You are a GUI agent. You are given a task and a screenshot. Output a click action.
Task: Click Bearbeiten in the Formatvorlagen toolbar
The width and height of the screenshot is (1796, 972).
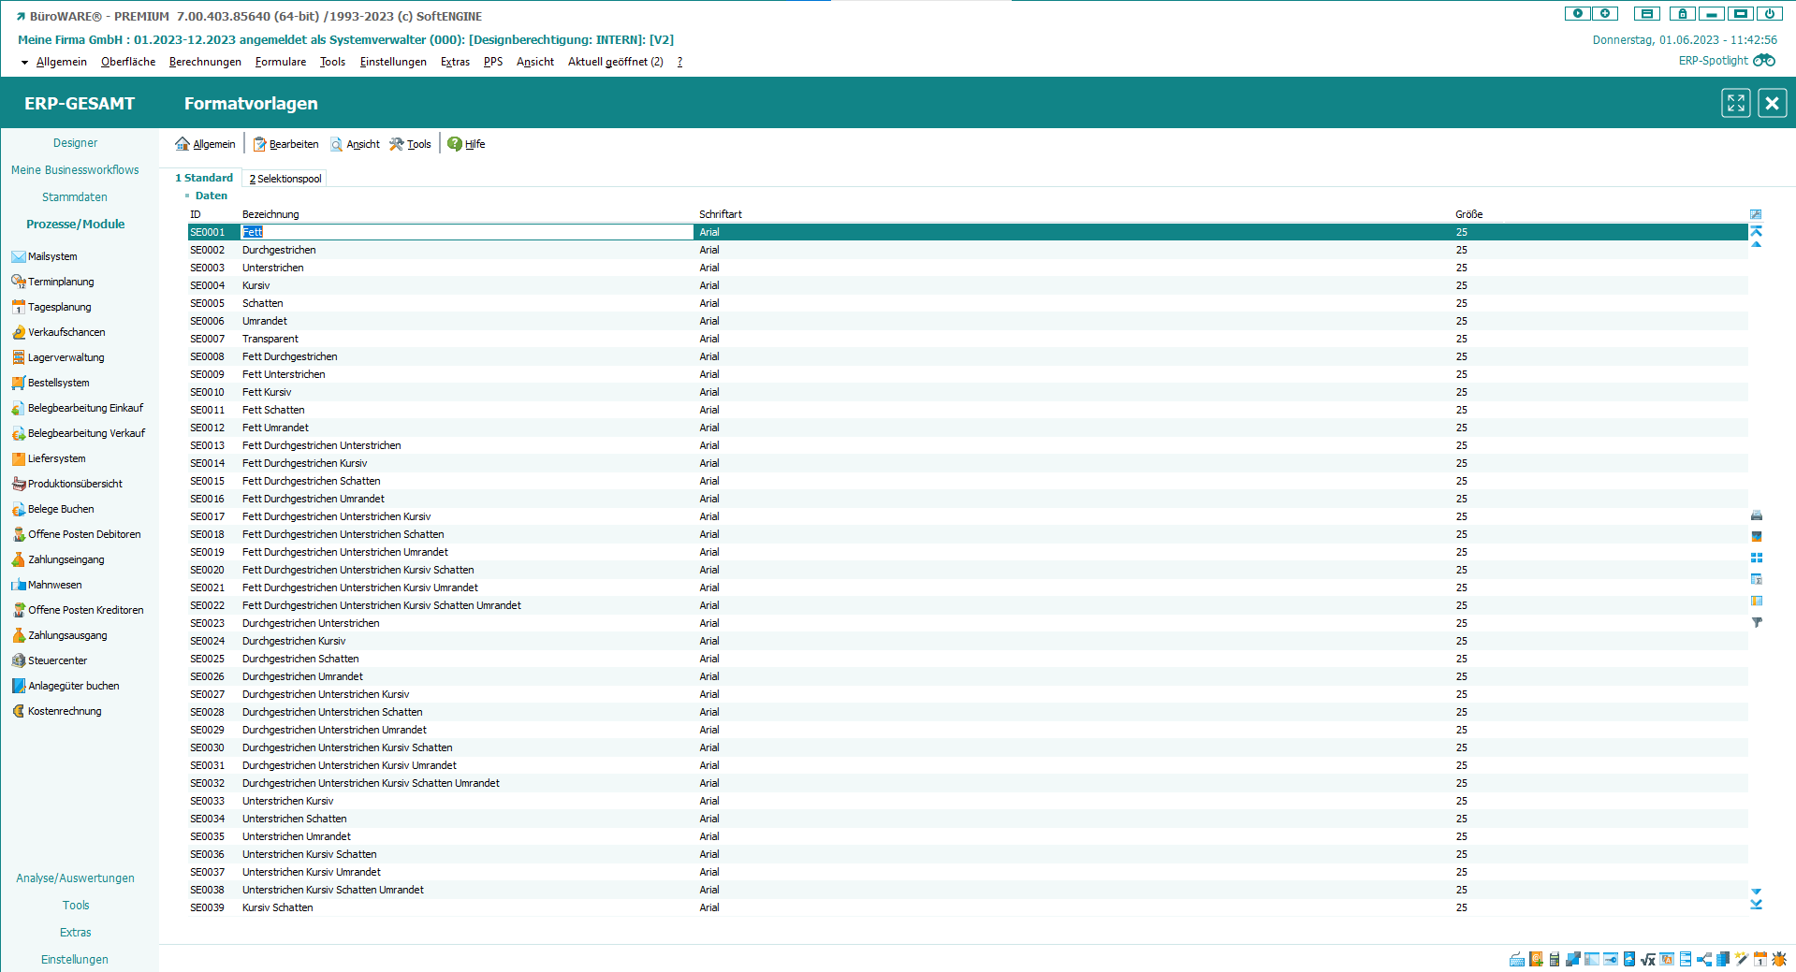286,144
